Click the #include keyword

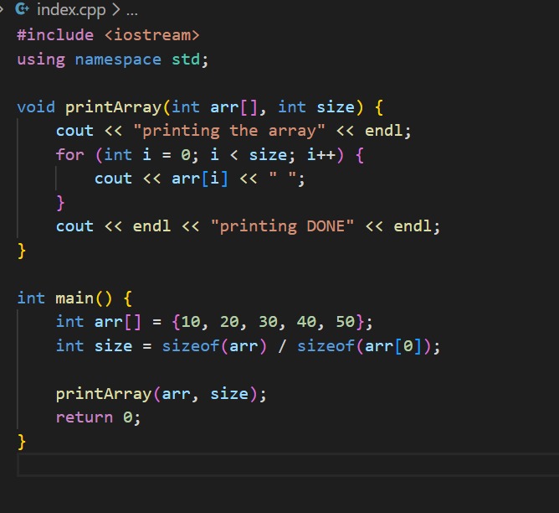point(55,35)
